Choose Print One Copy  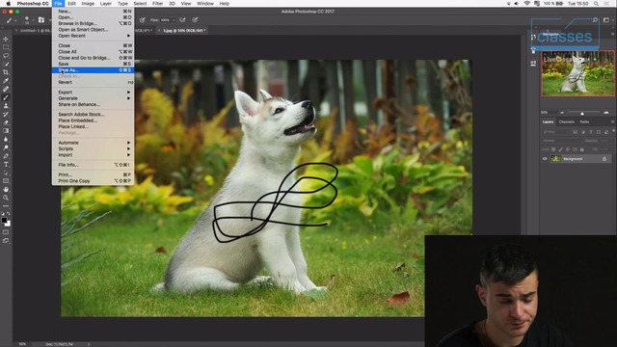93,181
